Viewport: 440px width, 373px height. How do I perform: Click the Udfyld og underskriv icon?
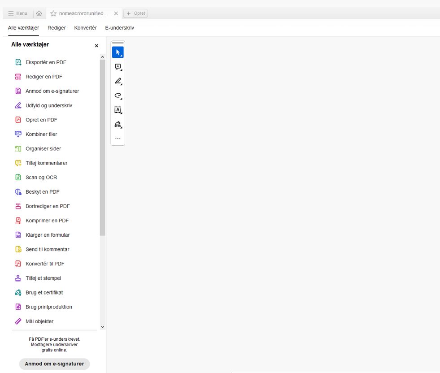pyautogui.click(x=18, y=105)
